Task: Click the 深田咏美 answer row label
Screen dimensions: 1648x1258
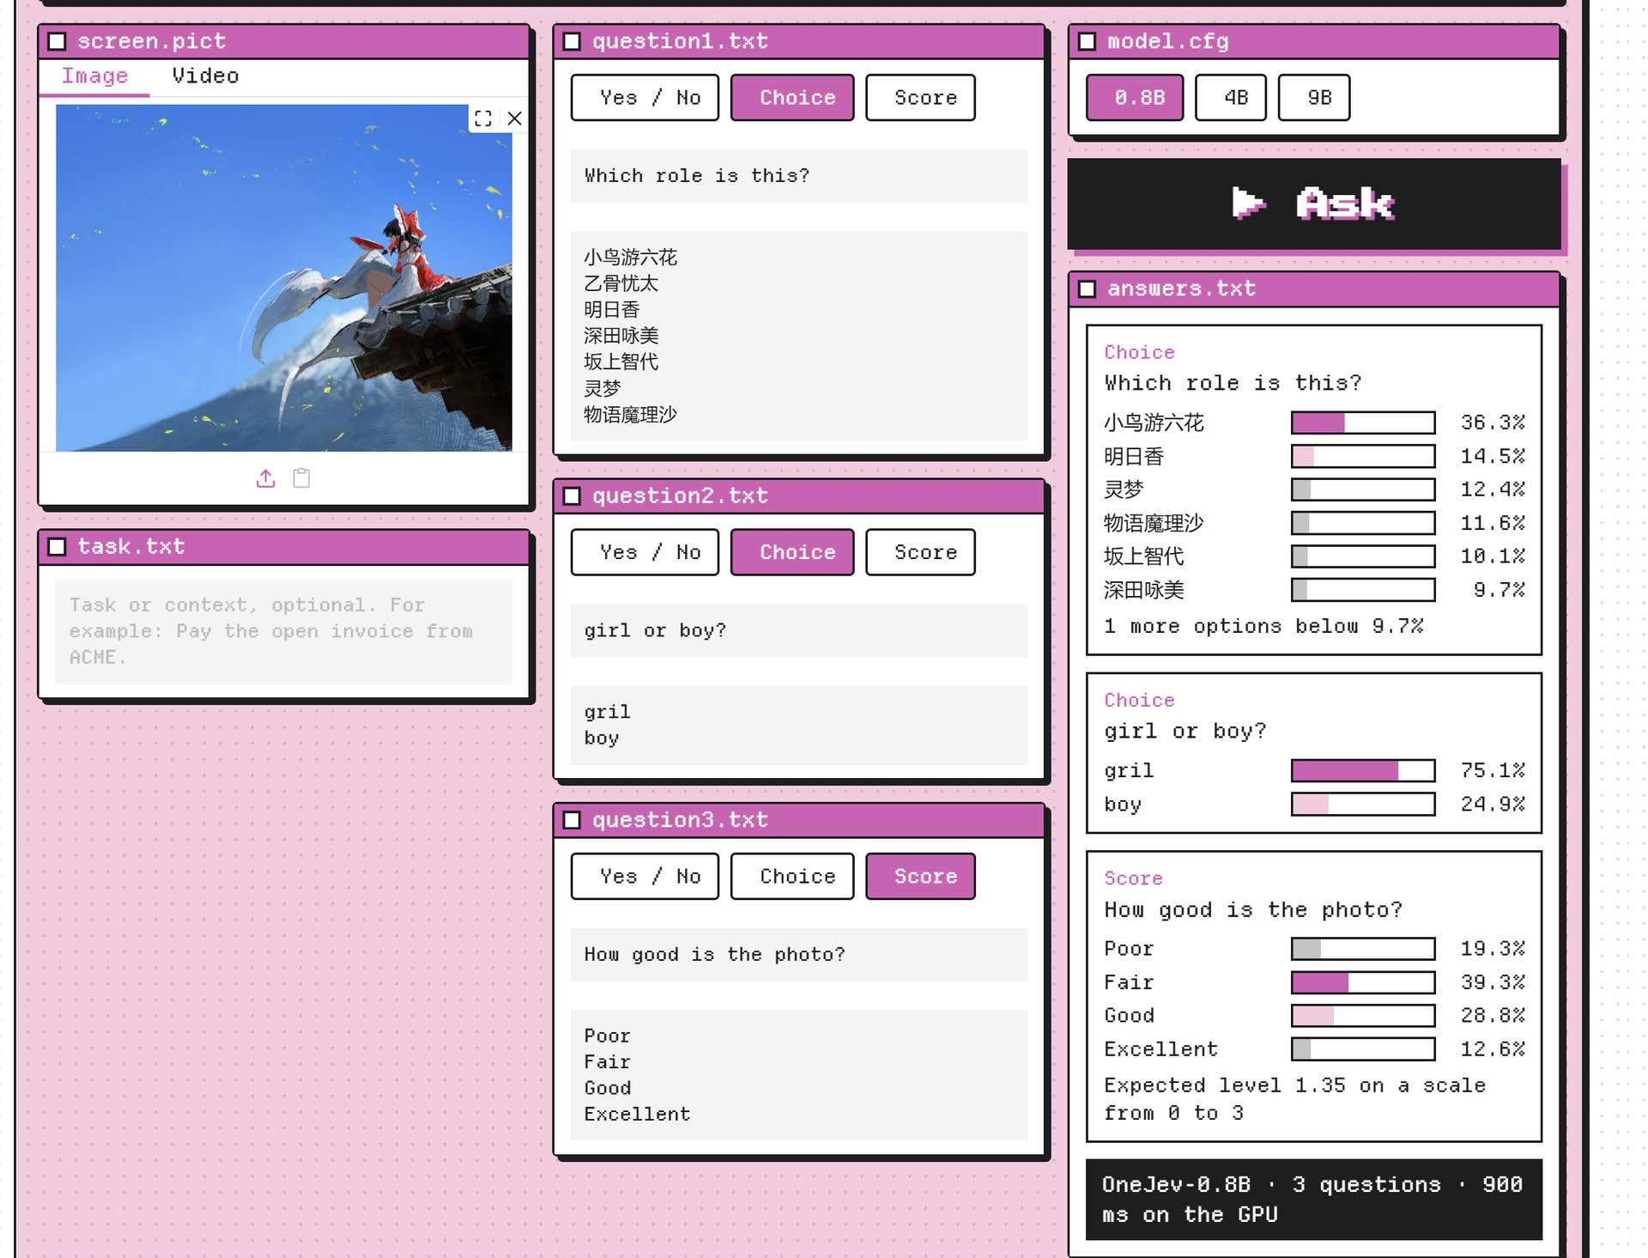Action: [x=1143, y=590]
